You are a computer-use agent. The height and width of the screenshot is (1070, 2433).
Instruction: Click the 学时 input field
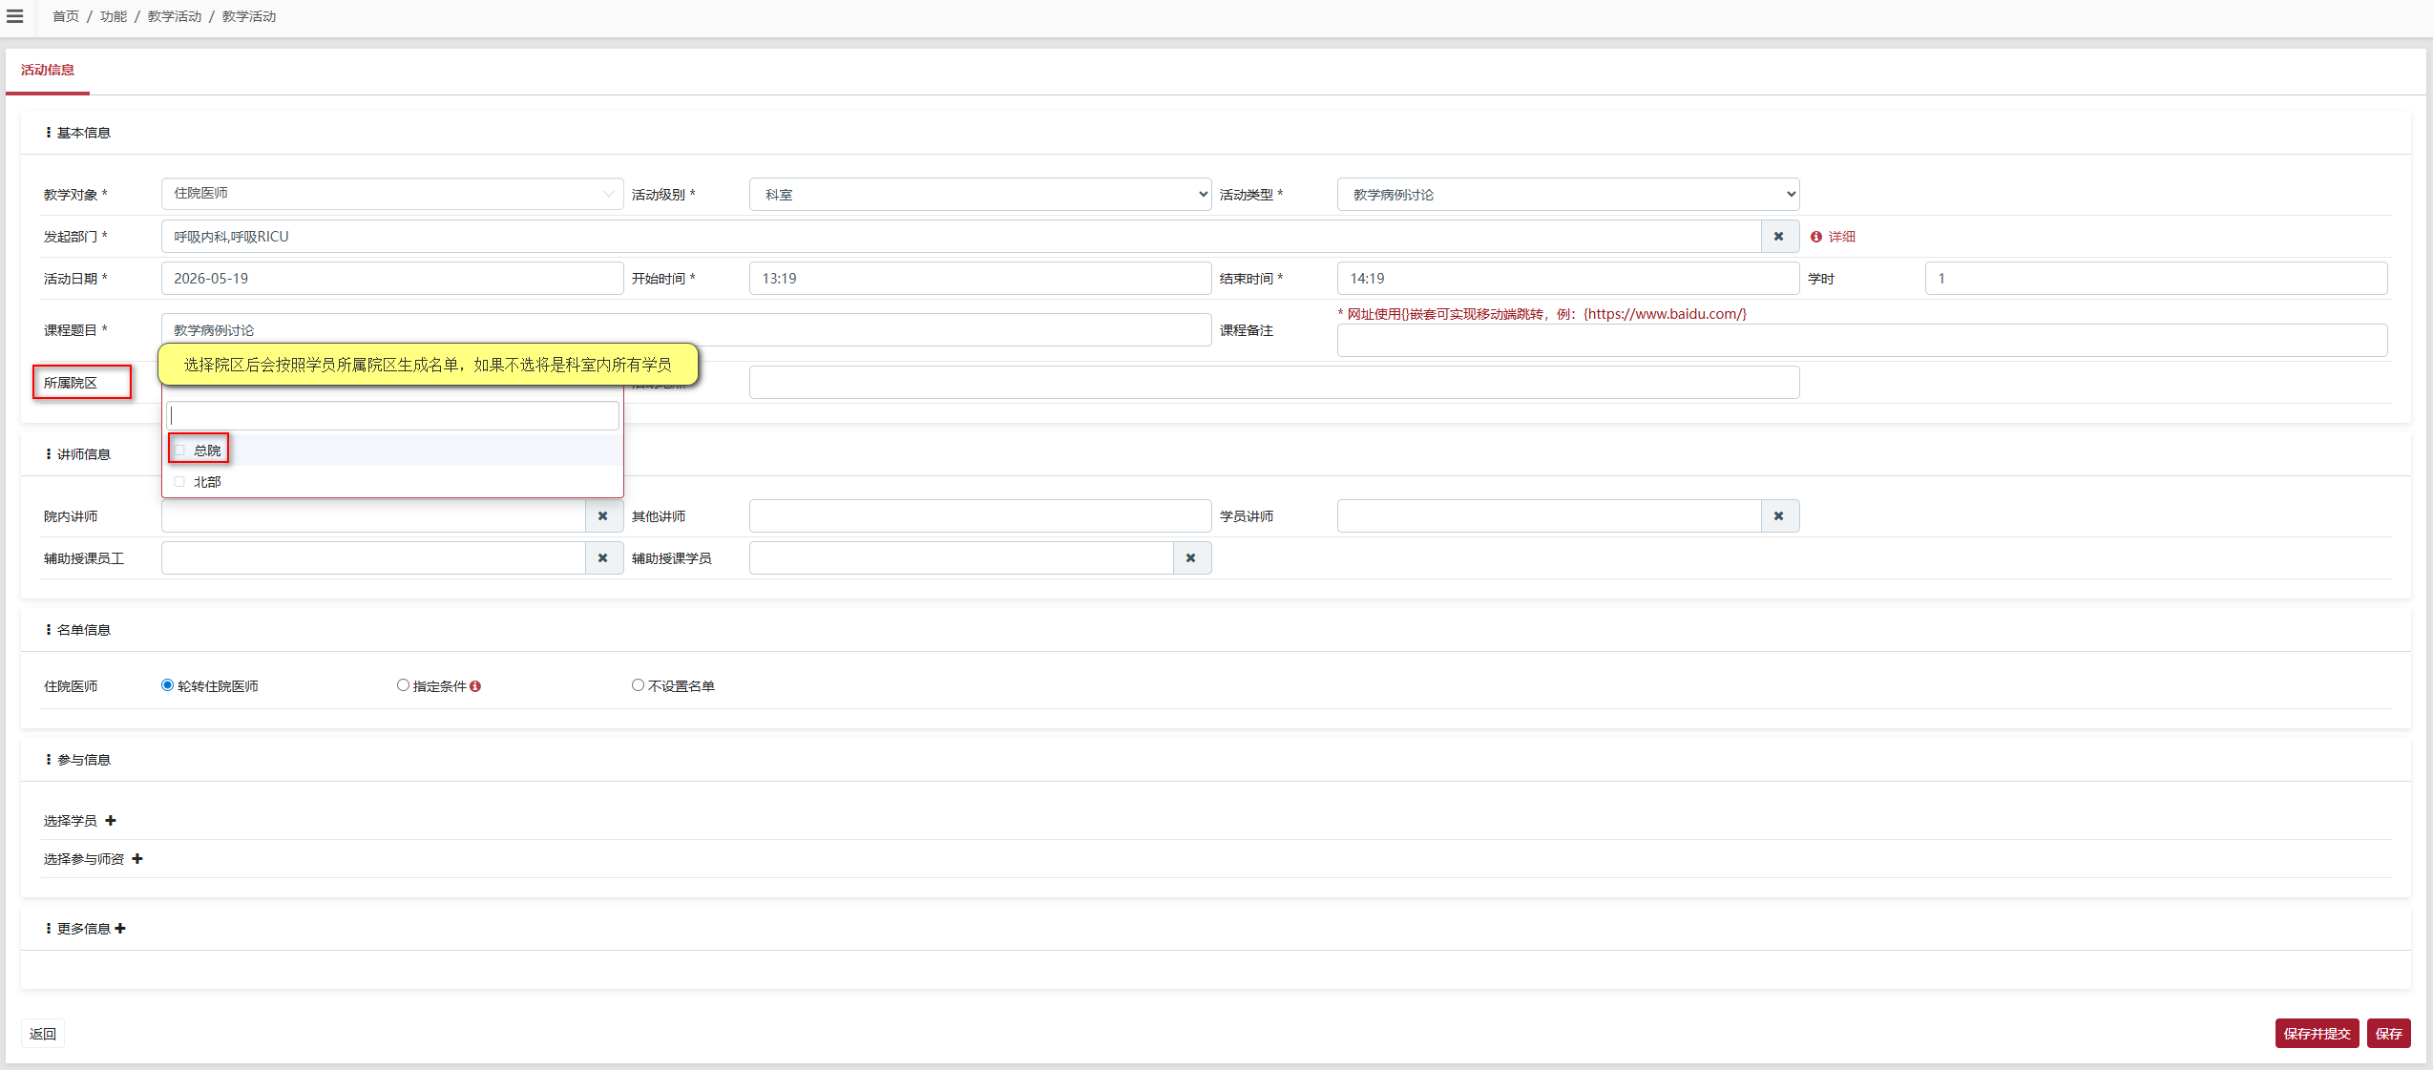pyautogui.click(x=2156, y=279)
